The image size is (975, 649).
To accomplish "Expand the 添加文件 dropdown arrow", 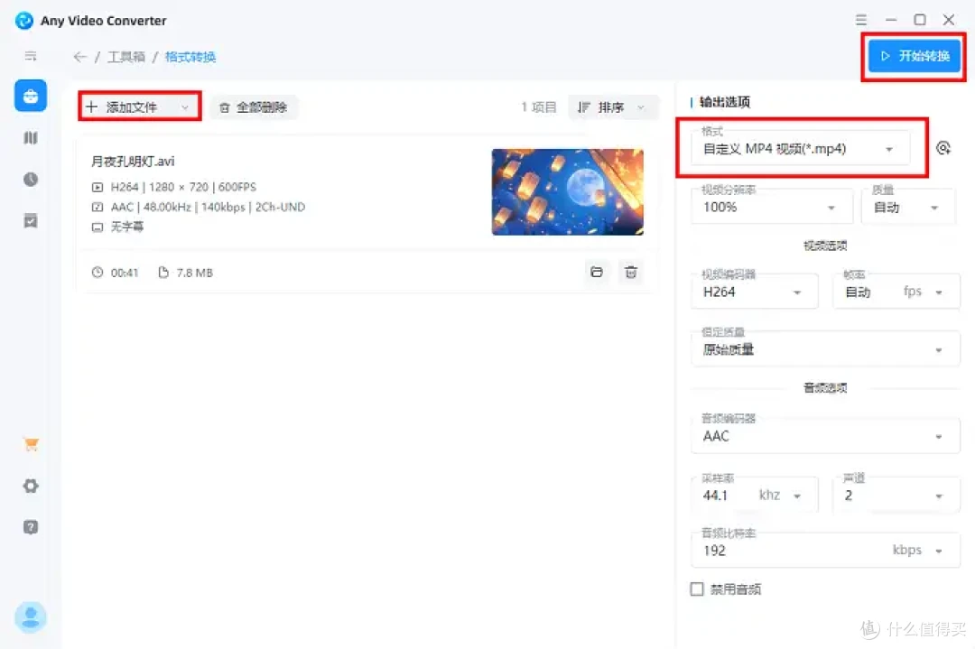I will pos(185,107).
